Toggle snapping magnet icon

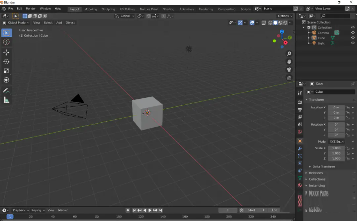(x=148, y=16)
